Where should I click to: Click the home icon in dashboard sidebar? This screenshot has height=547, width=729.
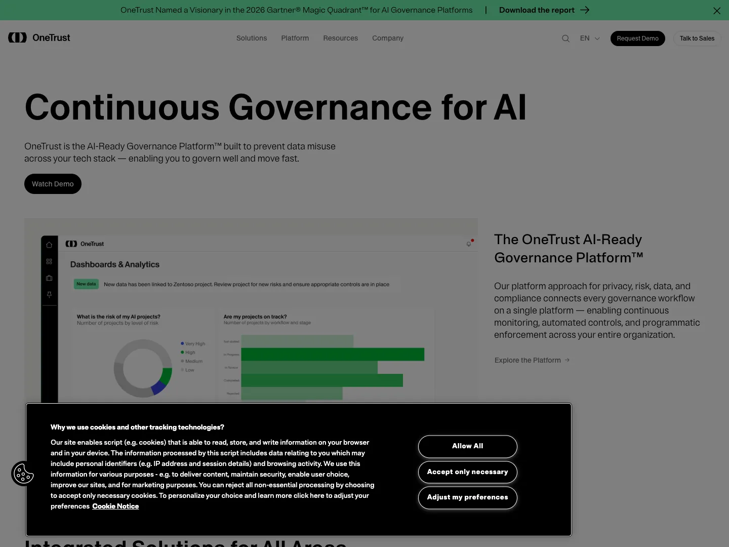[x=49, y=245]
